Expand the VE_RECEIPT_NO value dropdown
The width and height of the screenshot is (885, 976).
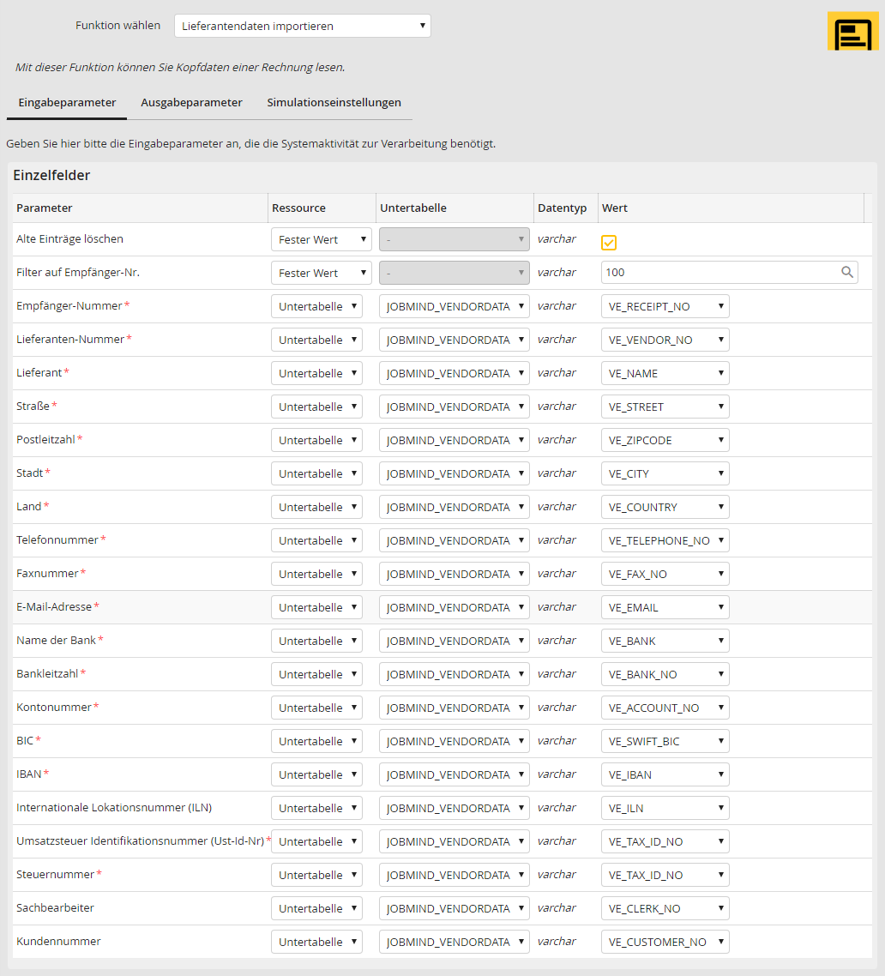[665, 306]
